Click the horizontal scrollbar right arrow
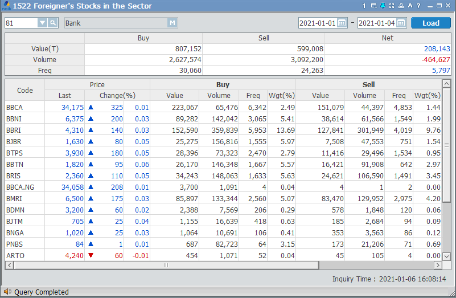The width and height of the screenshot is (456, 298). (x=438, y=266)
